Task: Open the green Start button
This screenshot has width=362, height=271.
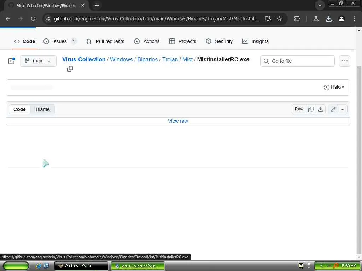Action: pos(16,266)
